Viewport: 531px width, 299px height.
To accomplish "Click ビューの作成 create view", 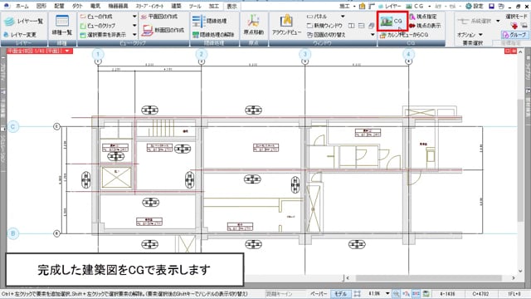I will [x=96, y=17].
